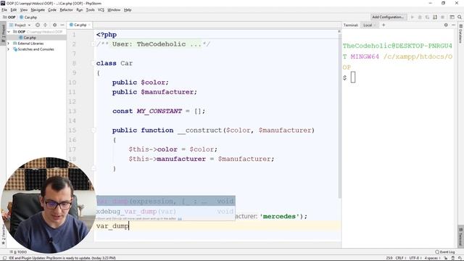Click the Add Configuration button
464x261 pixels.
389,17
